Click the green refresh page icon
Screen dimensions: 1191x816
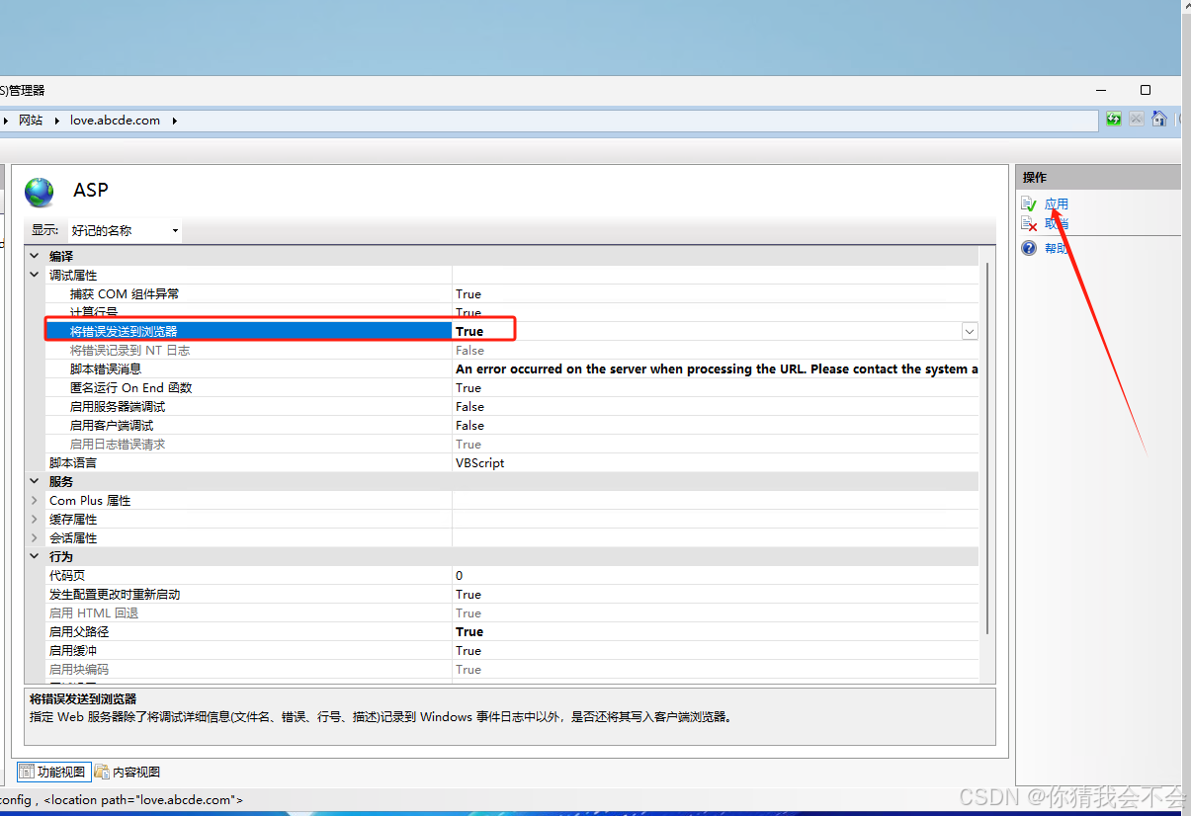click(1114, 120)
